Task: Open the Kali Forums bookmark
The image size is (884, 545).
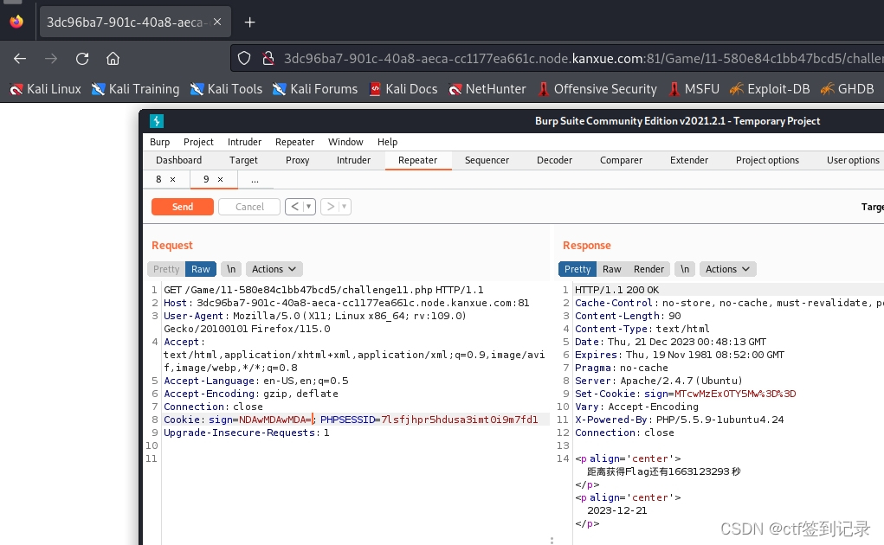Action: pos(315,89)
